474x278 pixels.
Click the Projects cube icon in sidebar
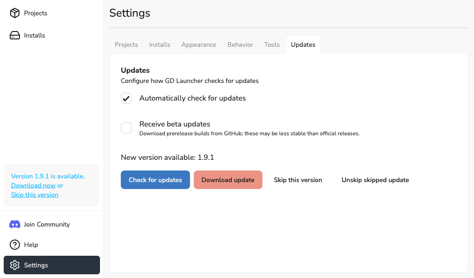click(x=15, y=13)
